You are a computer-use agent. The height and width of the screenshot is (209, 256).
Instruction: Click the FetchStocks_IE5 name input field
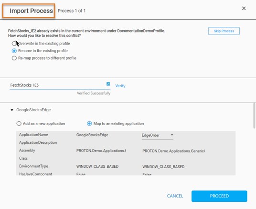point(57,85)
